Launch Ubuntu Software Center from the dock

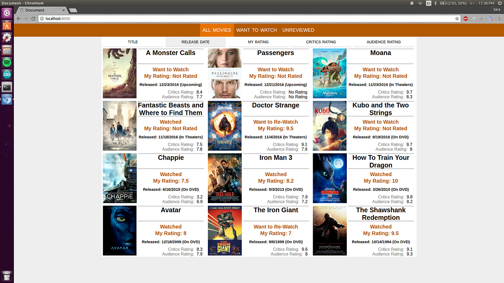(x=7, y=25)
